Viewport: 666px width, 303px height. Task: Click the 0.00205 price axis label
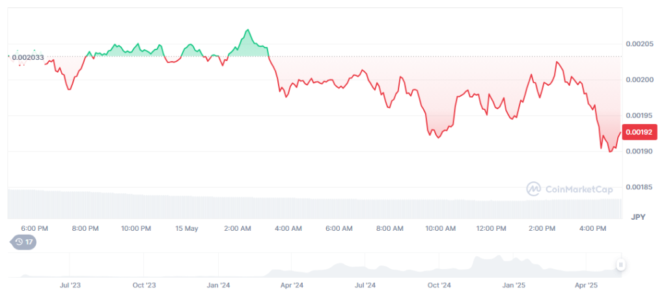pos(639,44)
